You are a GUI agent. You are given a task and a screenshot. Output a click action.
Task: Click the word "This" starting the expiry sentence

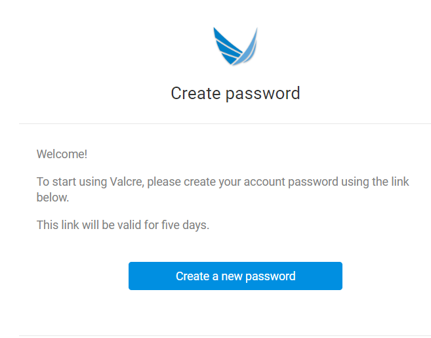tap(47, 225)
